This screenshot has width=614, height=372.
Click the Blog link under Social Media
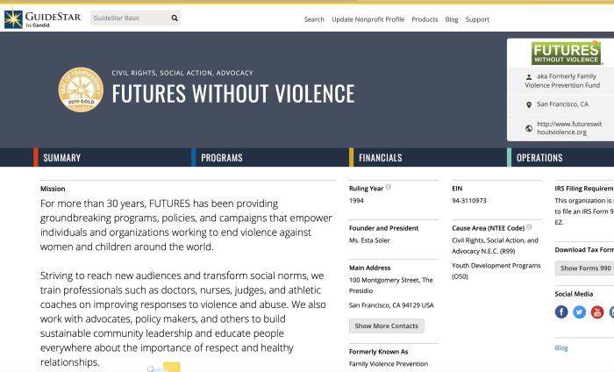click(x=561, y=347)
